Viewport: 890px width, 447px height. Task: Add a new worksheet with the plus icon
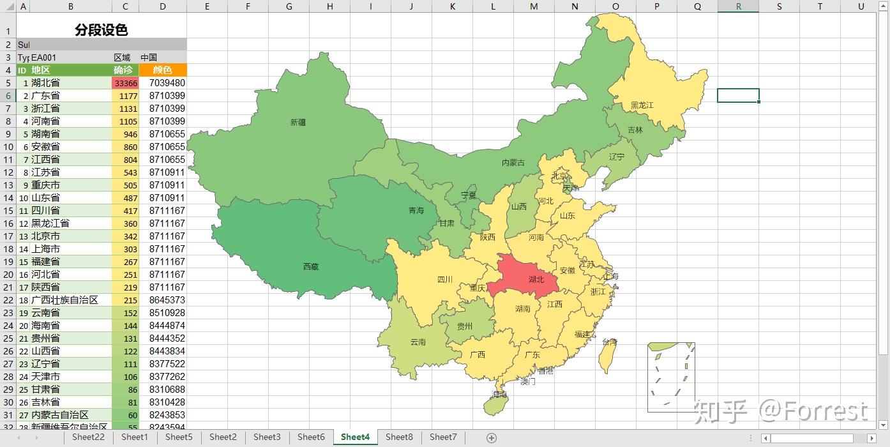point(492,437)
